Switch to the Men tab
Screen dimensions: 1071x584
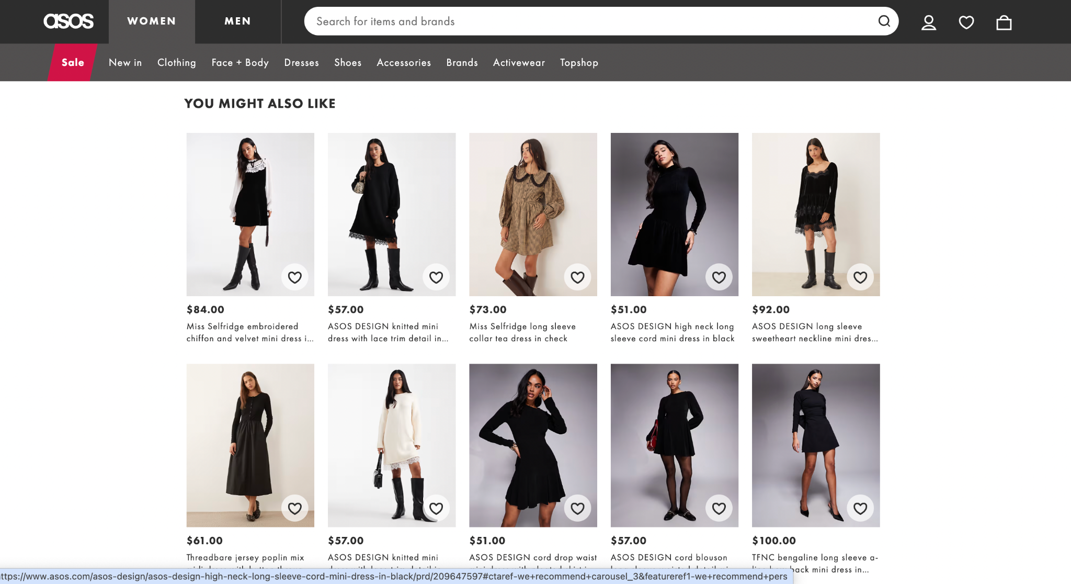(x=237, y=21)
